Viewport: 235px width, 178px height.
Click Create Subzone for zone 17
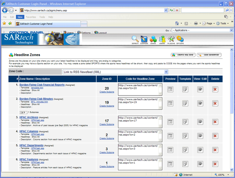point(107,124)
